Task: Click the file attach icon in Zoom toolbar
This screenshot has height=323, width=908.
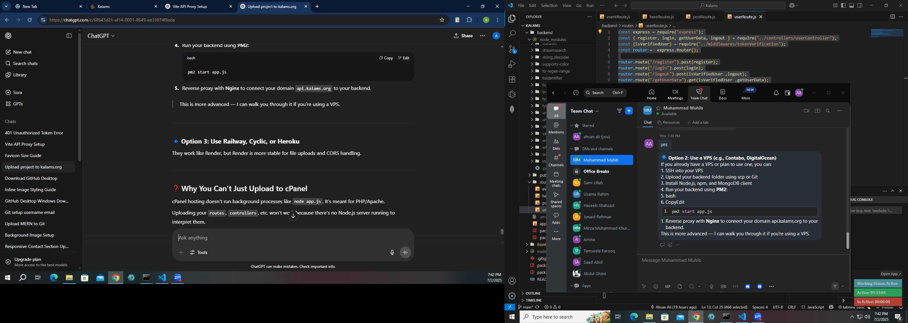Action: [x=680, y=286]
